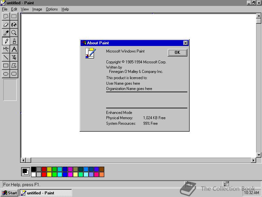Click the Paint program icon inside the About dialog

(91, 53)
